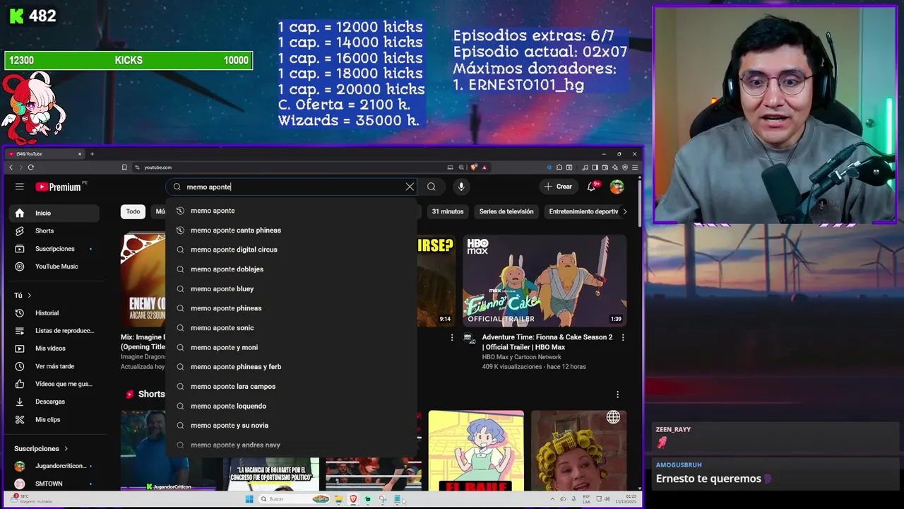Open options for Fionna & Cake video
Screen dimensions: 904x509
623,338
